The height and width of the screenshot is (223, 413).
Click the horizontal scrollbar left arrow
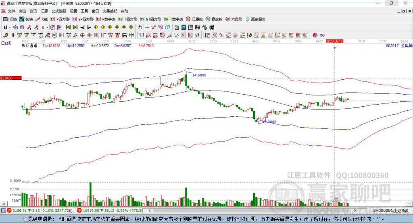(x=149, y=211)
